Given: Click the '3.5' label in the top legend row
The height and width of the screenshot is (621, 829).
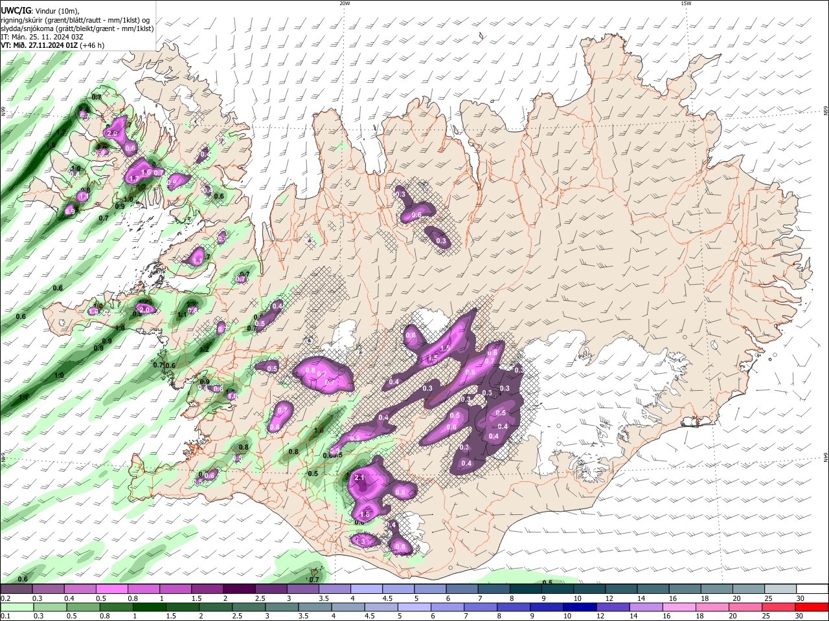Looking at the screenshot, I should point(324,598).
